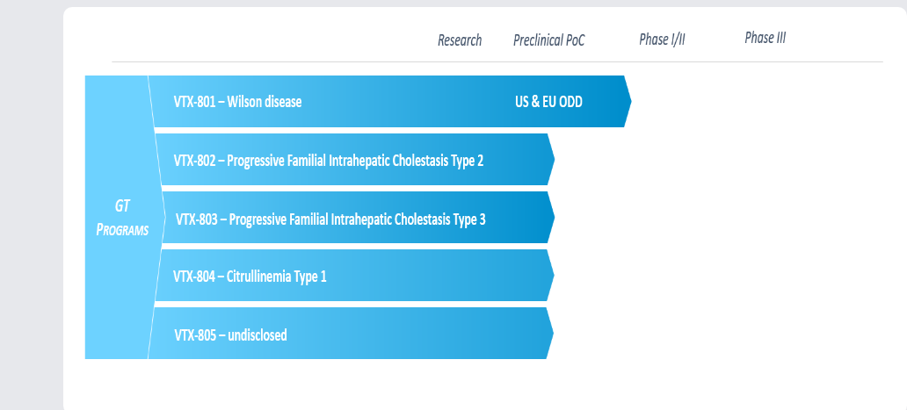Click the GT Programs category block
The height and width of the screenshot is (410, 907).
pos(122,217)
